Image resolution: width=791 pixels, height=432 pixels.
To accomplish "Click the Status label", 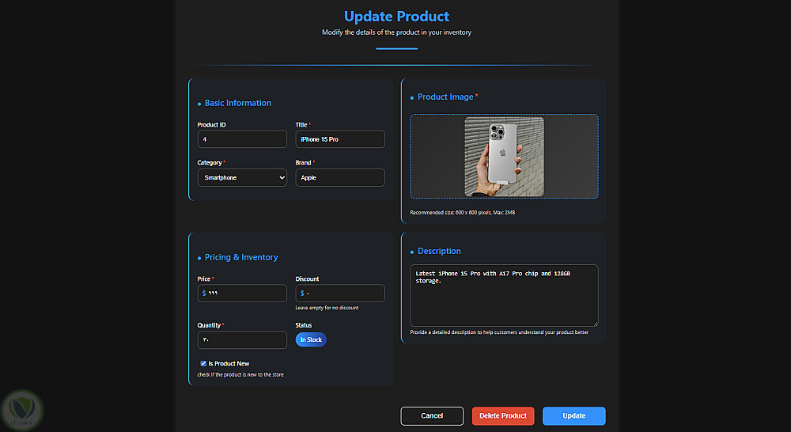I will click(x=303, y=325).
